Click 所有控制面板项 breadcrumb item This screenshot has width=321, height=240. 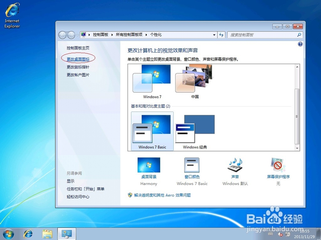[129, 35]
